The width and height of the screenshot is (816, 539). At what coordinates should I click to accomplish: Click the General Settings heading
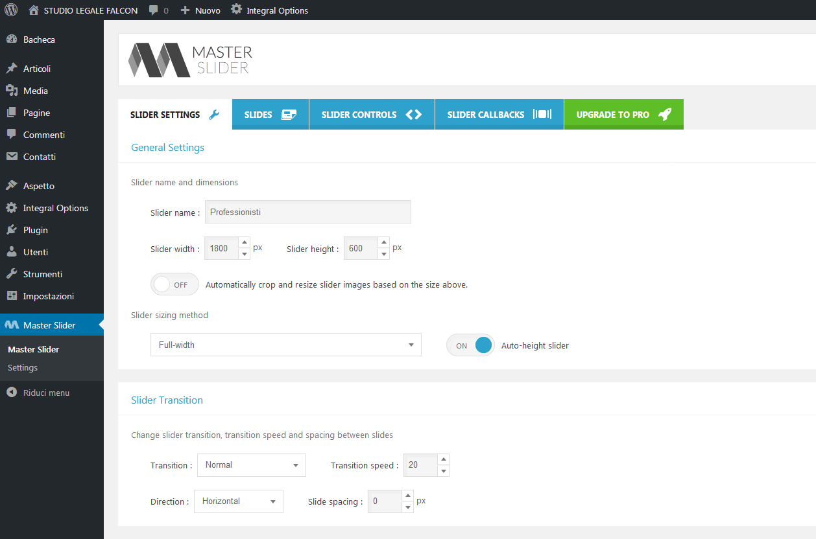click(x=167, y=147)
